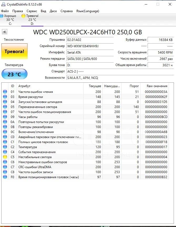Image resolution: width=176 pixels, height=227 pixels.
Task: Click raw value 000000008F18
Action: tap(156, 142)
